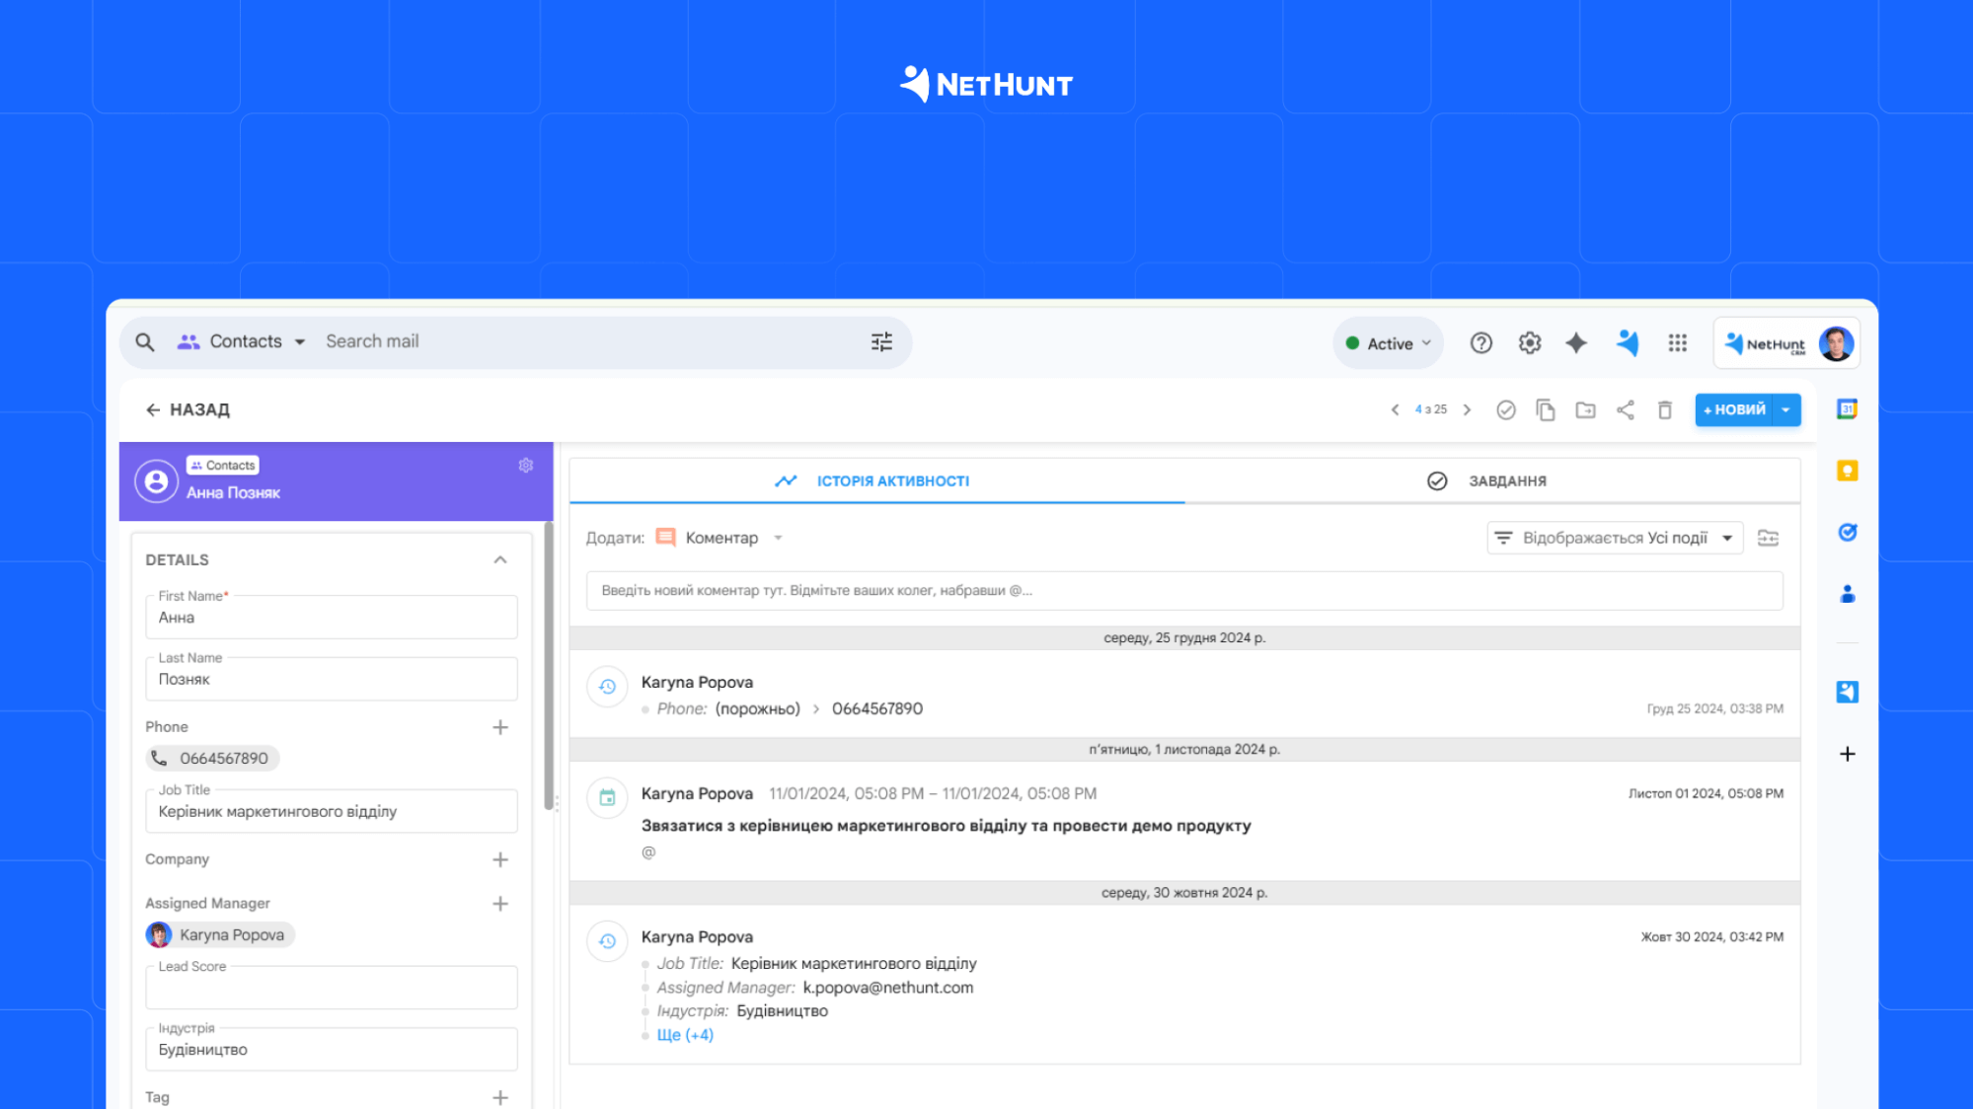The height and width of the screenshot is (1110, 1973).
Task: Click the Last Name field
Action: coord(332,680)
